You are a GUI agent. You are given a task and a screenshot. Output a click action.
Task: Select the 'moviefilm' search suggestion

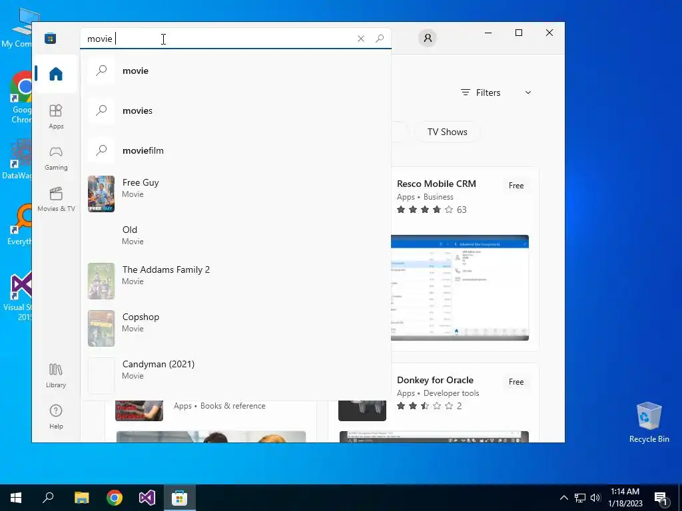[x=235, y=151]
